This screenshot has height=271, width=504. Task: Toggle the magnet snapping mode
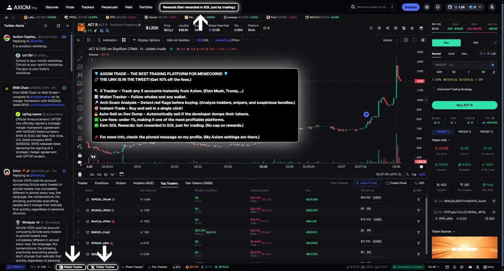click(x=80, y=138)
